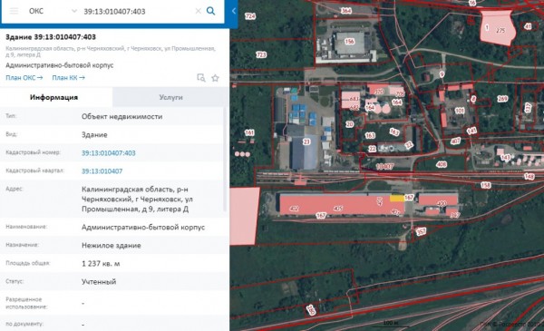Click the 'Объект недвижимости' type value
Image resolution: width=544 pixels, height=331 pixels.
tap(122, 117)
